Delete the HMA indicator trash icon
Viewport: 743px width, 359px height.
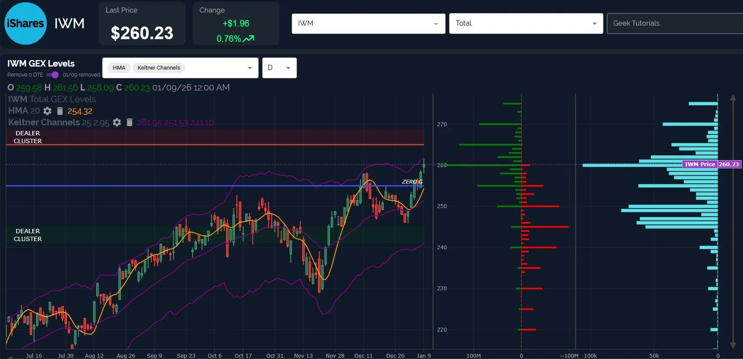point(60,111)
